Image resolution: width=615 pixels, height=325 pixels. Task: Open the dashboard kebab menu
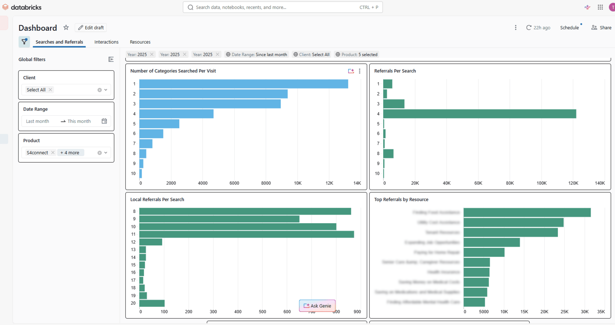[516, 28]
